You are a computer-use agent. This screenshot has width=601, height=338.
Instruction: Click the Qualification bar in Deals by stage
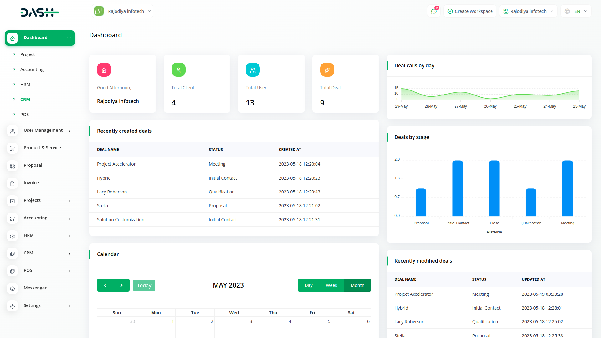[531, 203]
